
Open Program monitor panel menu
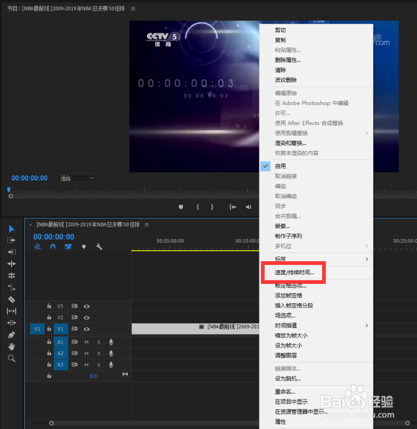[x=133, y=9]
